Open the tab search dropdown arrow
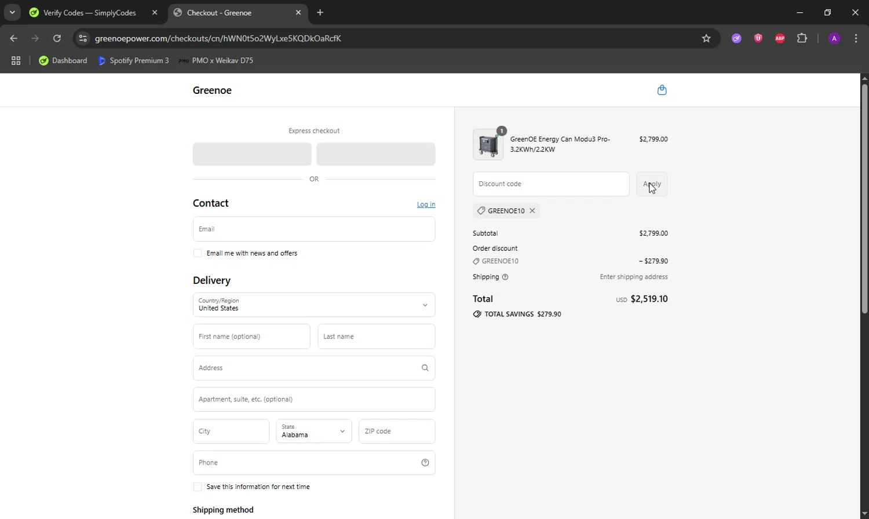The height and width of the screenshot is (519, 869). (12, 12)
